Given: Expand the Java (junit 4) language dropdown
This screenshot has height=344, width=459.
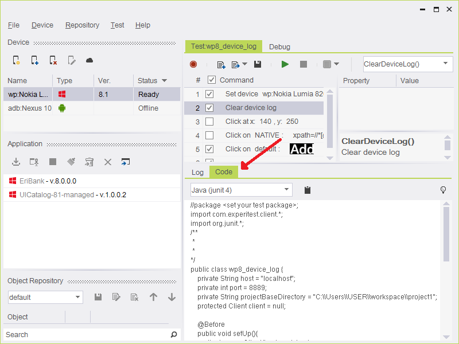Looking at the screenshot, I should pyautogui.click(x=287, y=190).
